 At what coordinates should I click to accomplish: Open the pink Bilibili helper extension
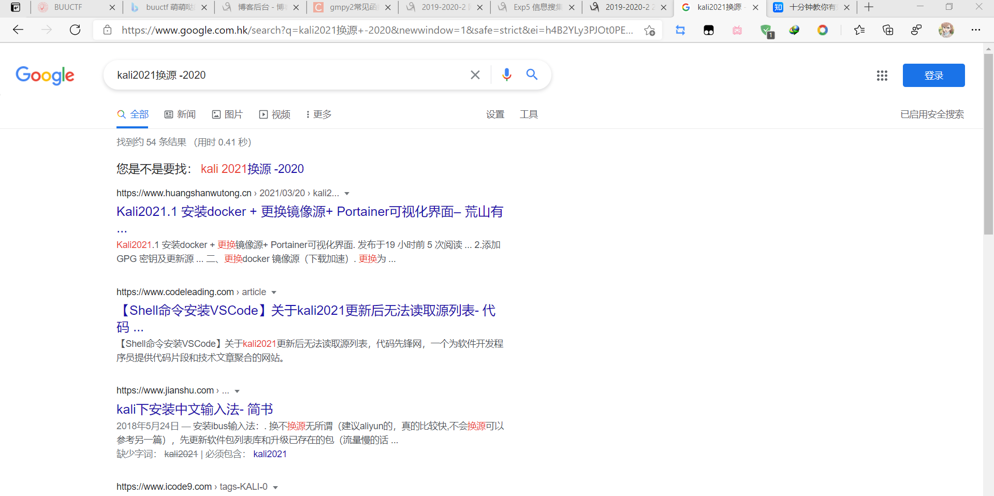point(737,30)
